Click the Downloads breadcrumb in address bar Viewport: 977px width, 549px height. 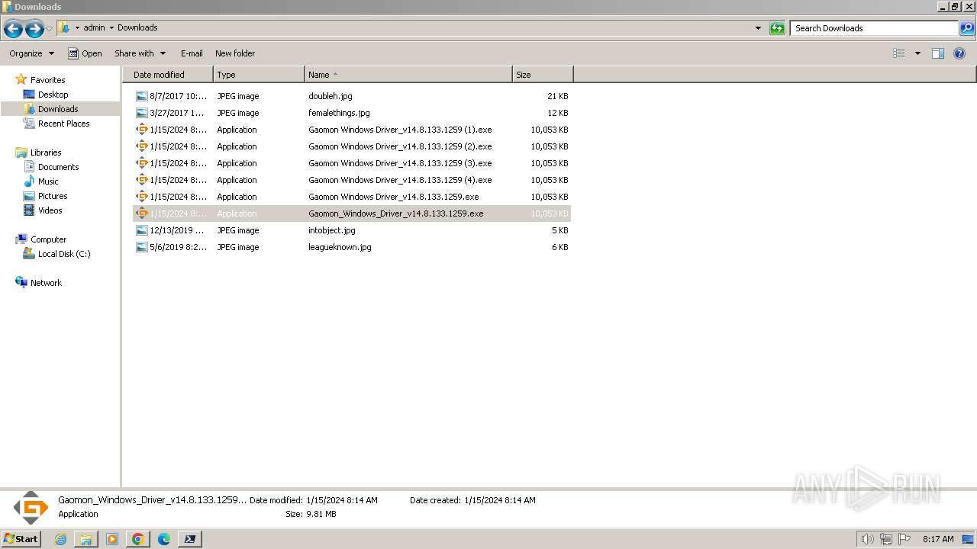137,27
